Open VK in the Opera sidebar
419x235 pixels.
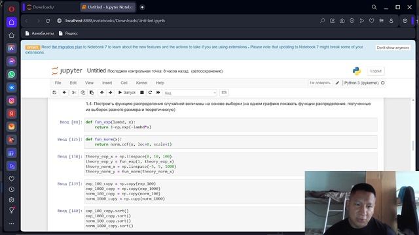tap(12, 87)
